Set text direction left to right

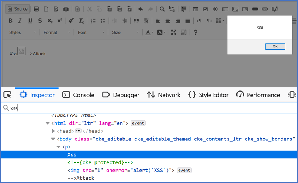199,21
